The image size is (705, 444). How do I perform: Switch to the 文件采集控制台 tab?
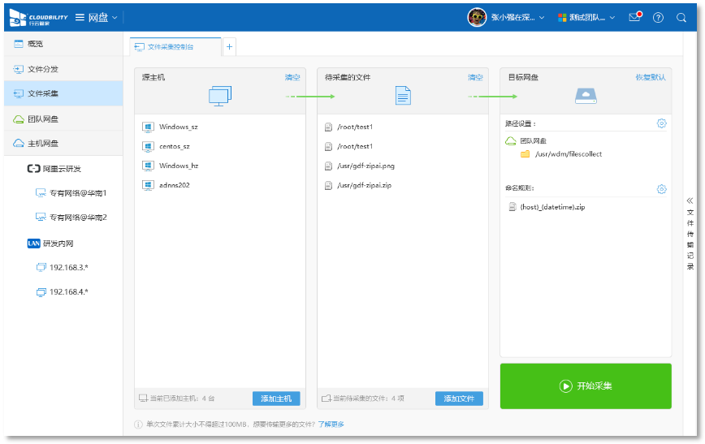point(175,47)
